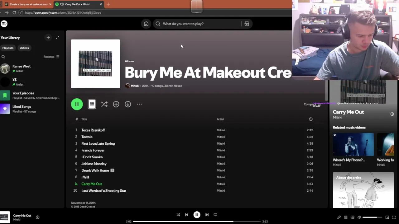Image resolution: width=399 pixels, height=224 pixels.
Task: Open a new browser tab
Action: coord(108,4)
